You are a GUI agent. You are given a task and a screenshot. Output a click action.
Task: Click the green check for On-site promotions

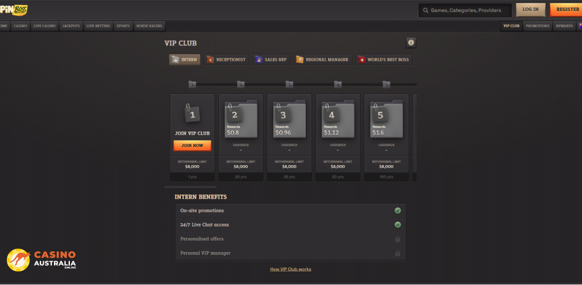tap(397, 211)
